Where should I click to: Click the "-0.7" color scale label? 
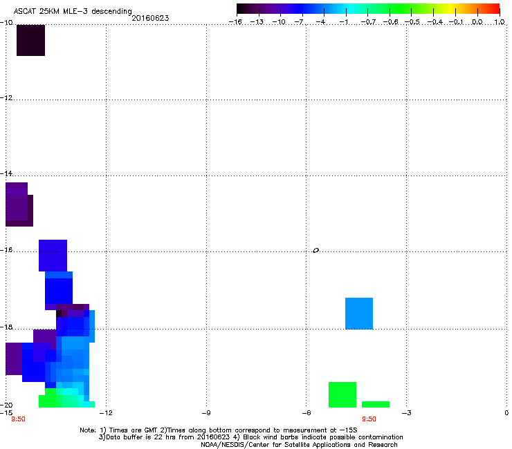(x=368, y=22)
